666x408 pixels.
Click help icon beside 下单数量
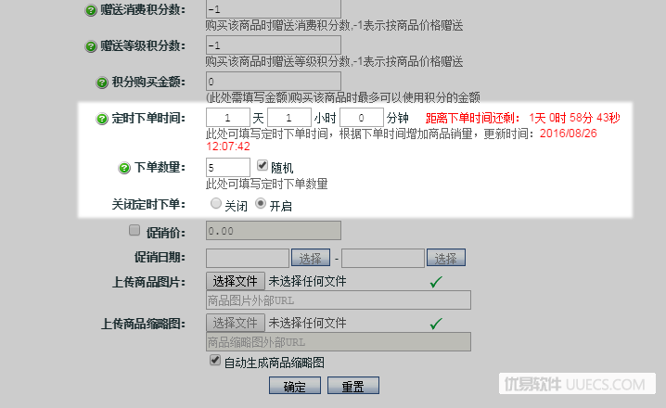click(124, 168)
